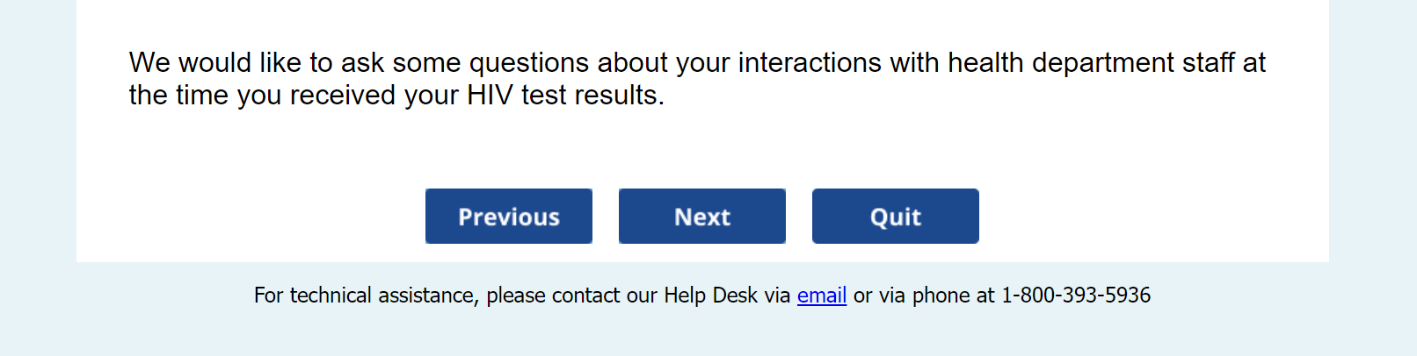Return to prior page via Previous

(508, 217)
